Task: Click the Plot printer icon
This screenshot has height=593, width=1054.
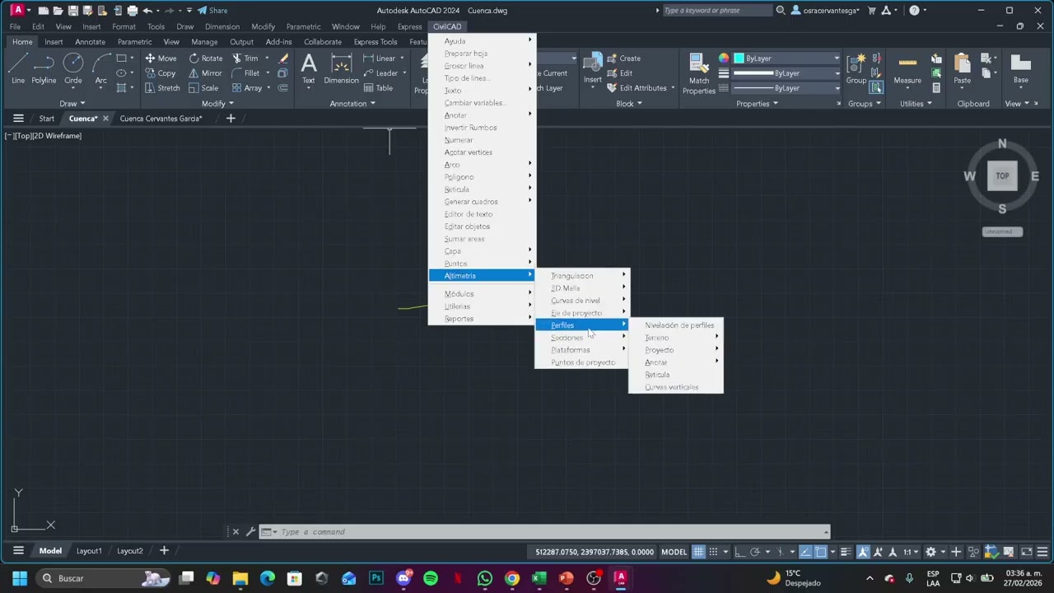Action: [132, 11]
